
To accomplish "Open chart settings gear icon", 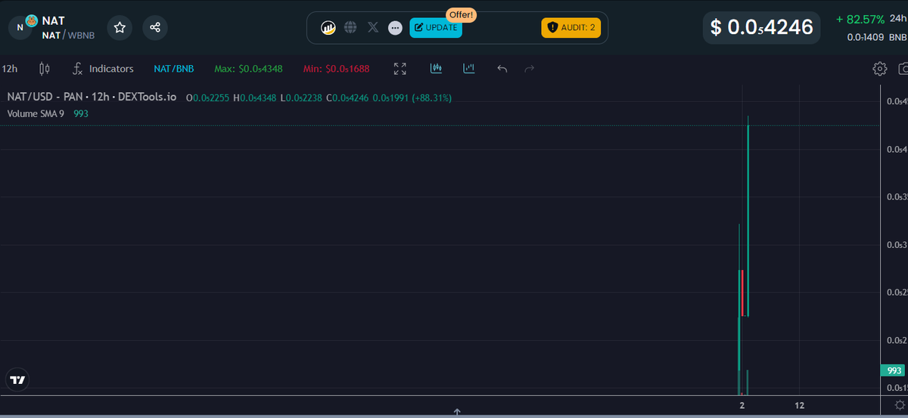I will coord(879,69).
